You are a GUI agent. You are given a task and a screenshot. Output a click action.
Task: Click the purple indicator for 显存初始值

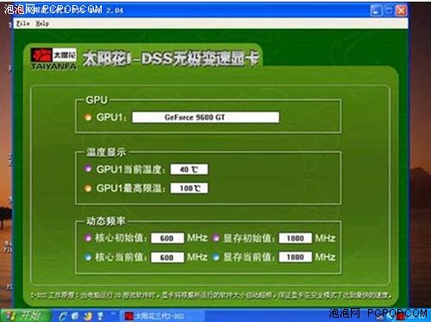click(x=216, y=238)
